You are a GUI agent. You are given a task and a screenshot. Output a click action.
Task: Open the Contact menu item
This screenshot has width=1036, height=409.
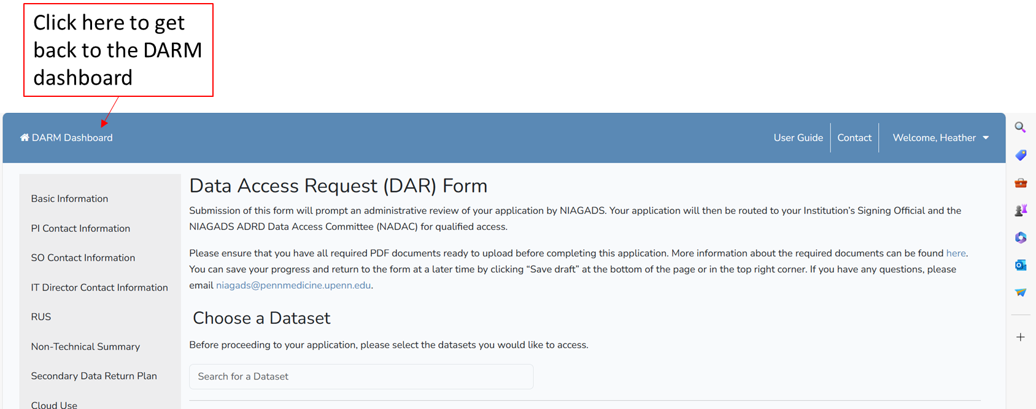[x=854, y=138]
